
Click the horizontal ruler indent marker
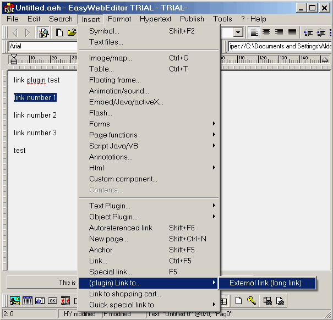click(14, 59)
